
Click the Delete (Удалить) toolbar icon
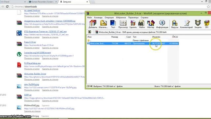(133, 24)
